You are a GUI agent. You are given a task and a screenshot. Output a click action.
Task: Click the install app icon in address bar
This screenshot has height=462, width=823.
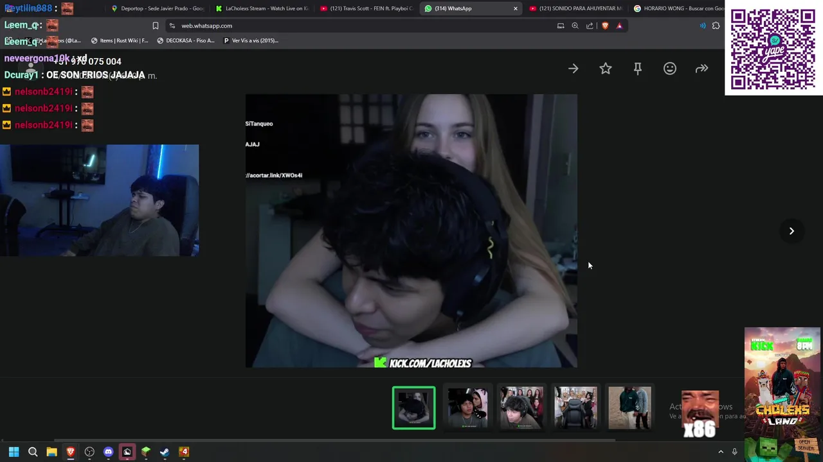[x=561, y=26]
